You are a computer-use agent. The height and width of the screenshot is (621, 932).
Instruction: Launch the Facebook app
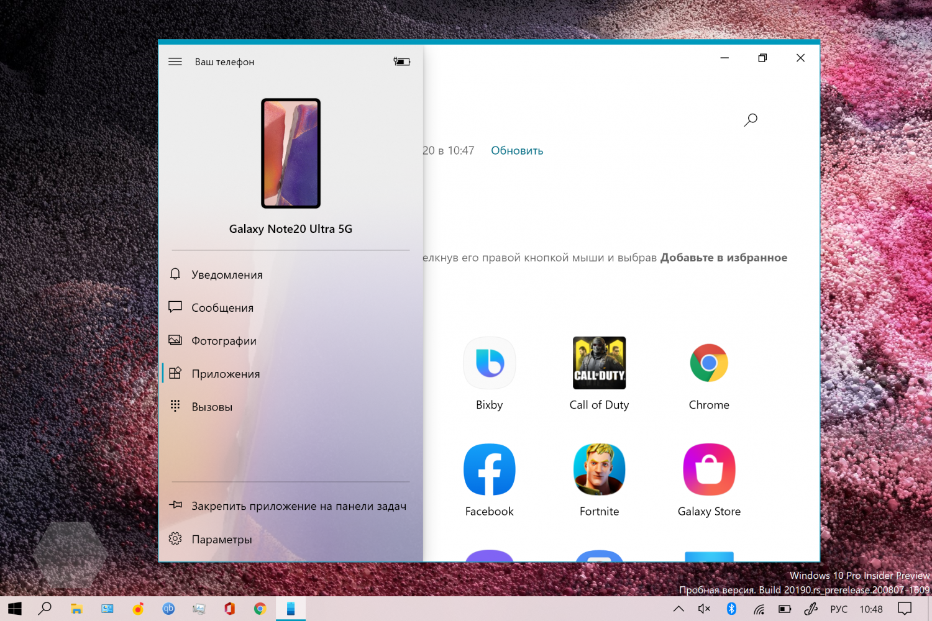[x=490, y=481]
